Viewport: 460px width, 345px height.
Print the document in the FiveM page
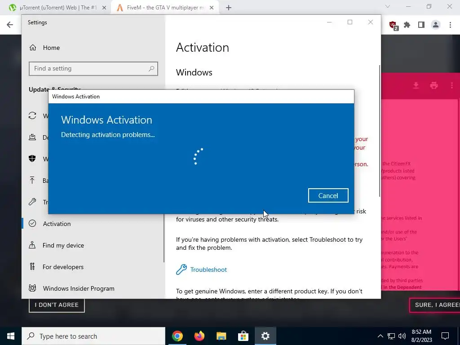click(x=433, y=85)
